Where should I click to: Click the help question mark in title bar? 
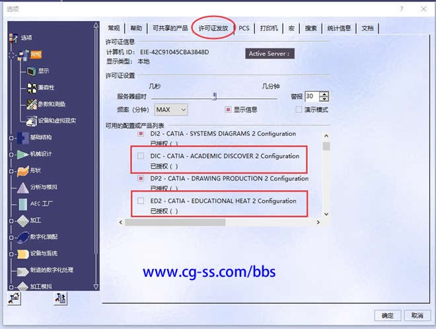coord(402,9)
